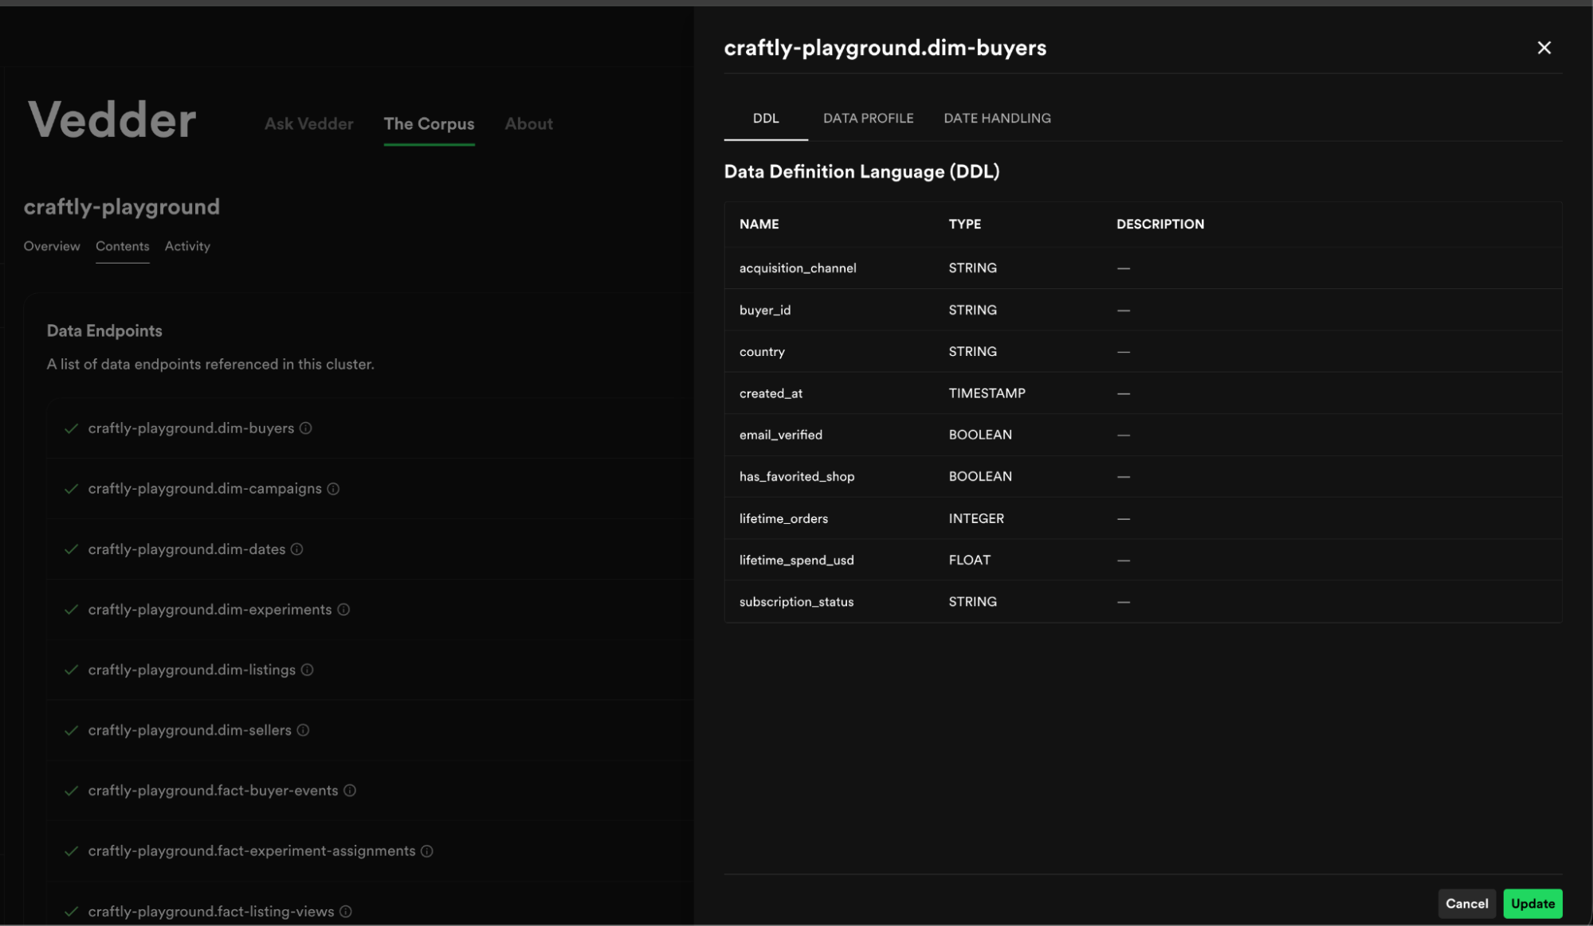Click checkmark beside craftly-playground.dim-sellers
Screen dimensions: 1593x926
pos(71,730)
